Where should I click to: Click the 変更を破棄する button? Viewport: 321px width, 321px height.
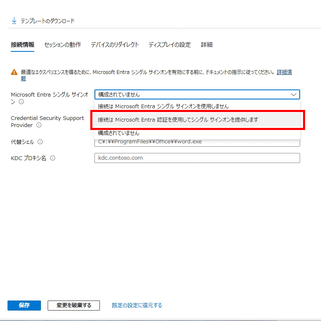pyautogui.click(x=74, y=306)
